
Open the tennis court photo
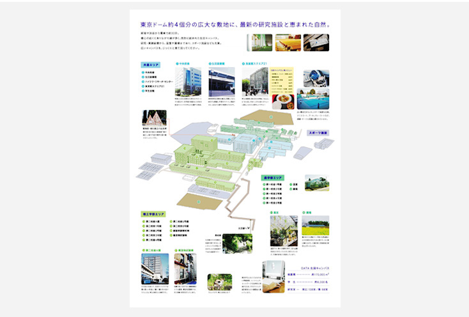click(316, 100)
